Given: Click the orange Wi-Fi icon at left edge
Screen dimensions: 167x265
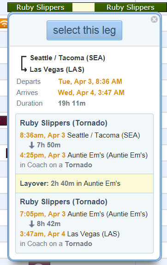Looking at the screenshot, I should click(x=4, y=23).
